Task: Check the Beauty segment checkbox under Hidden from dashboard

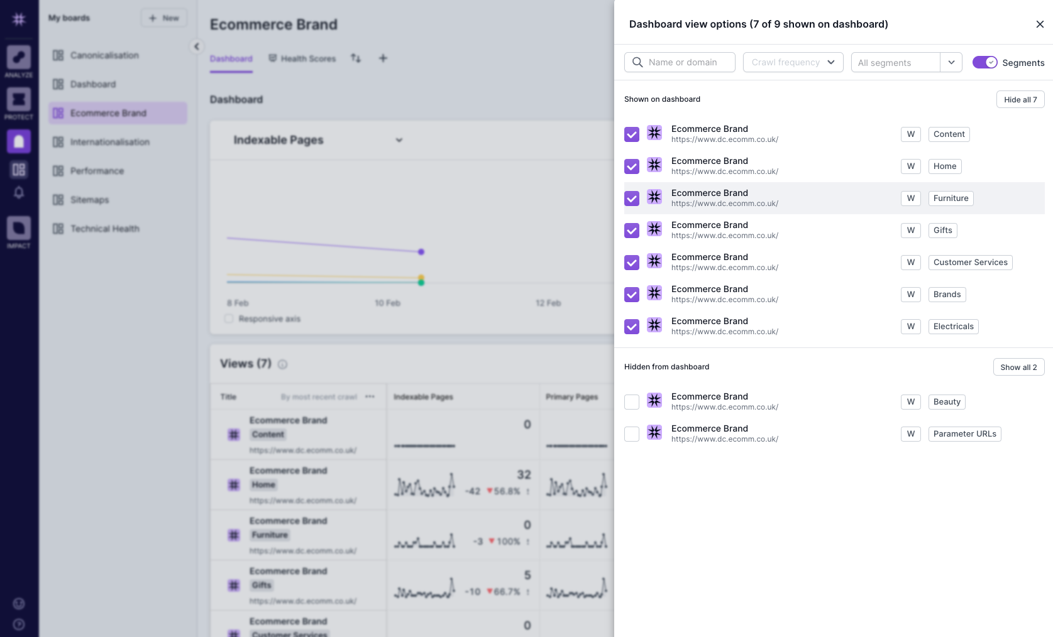Action: [x=631, y=401]
